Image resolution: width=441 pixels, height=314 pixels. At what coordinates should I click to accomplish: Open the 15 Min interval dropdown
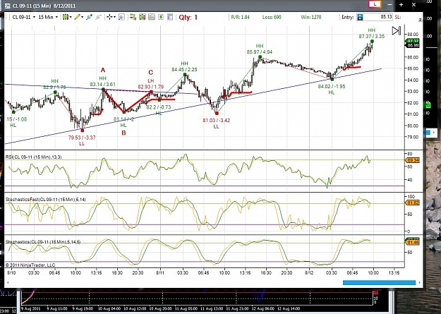pos(47,17)
